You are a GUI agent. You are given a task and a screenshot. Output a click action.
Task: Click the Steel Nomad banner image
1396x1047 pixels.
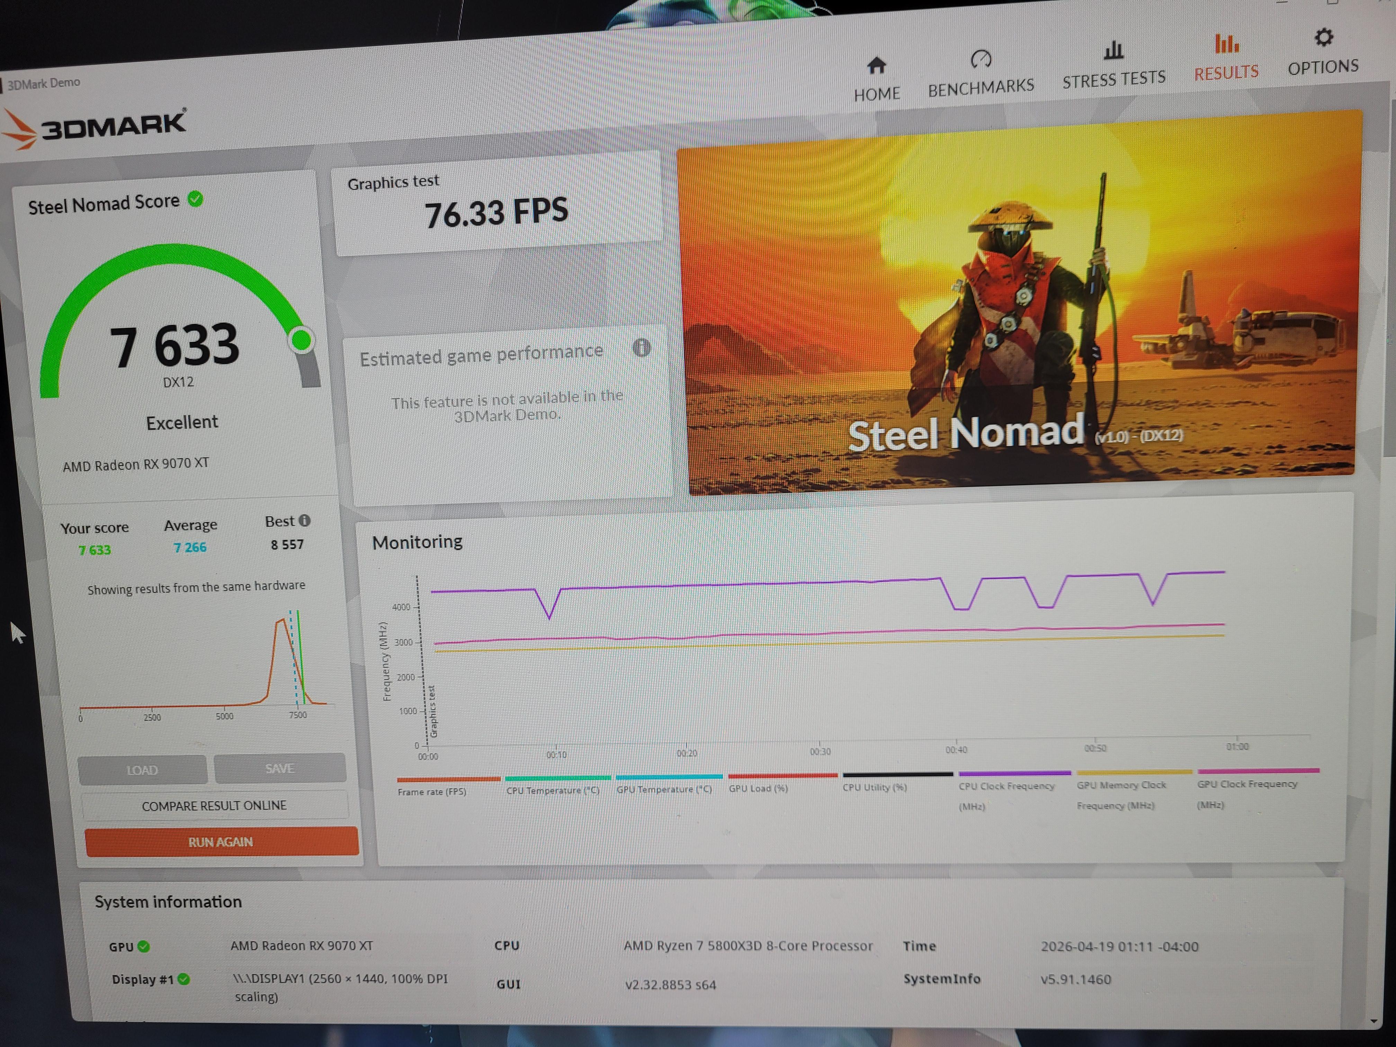pyautogui.click(x=1016, y=303)
